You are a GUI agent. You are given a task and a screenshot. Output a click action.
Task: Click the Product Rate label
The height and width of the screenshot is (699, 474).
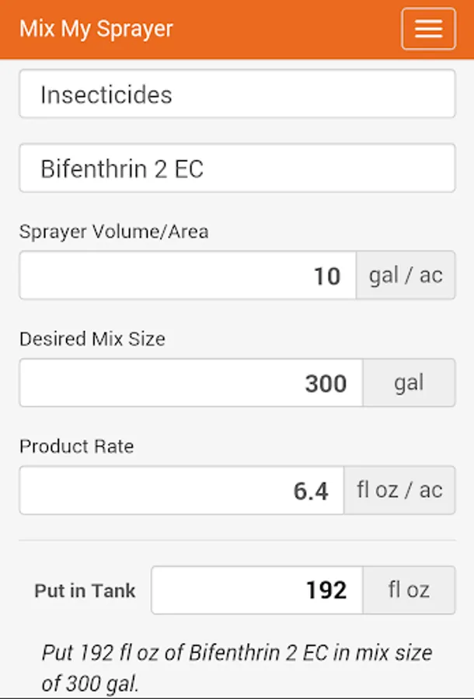(76, 447)
